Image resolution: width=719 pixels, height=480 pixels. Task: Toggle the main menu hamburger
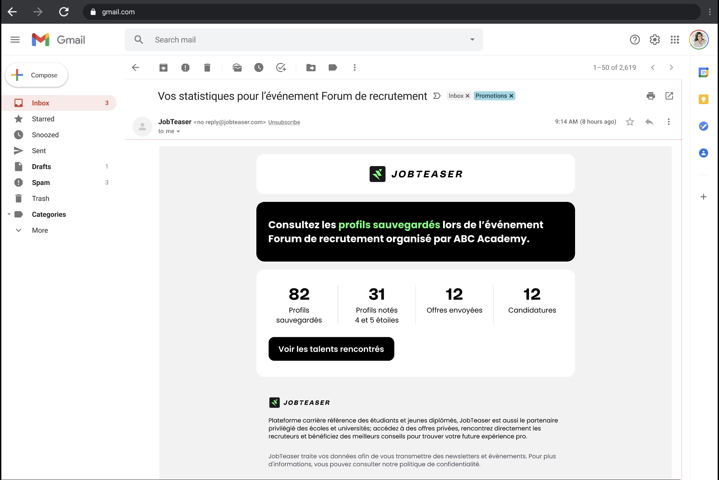(15, 40)
